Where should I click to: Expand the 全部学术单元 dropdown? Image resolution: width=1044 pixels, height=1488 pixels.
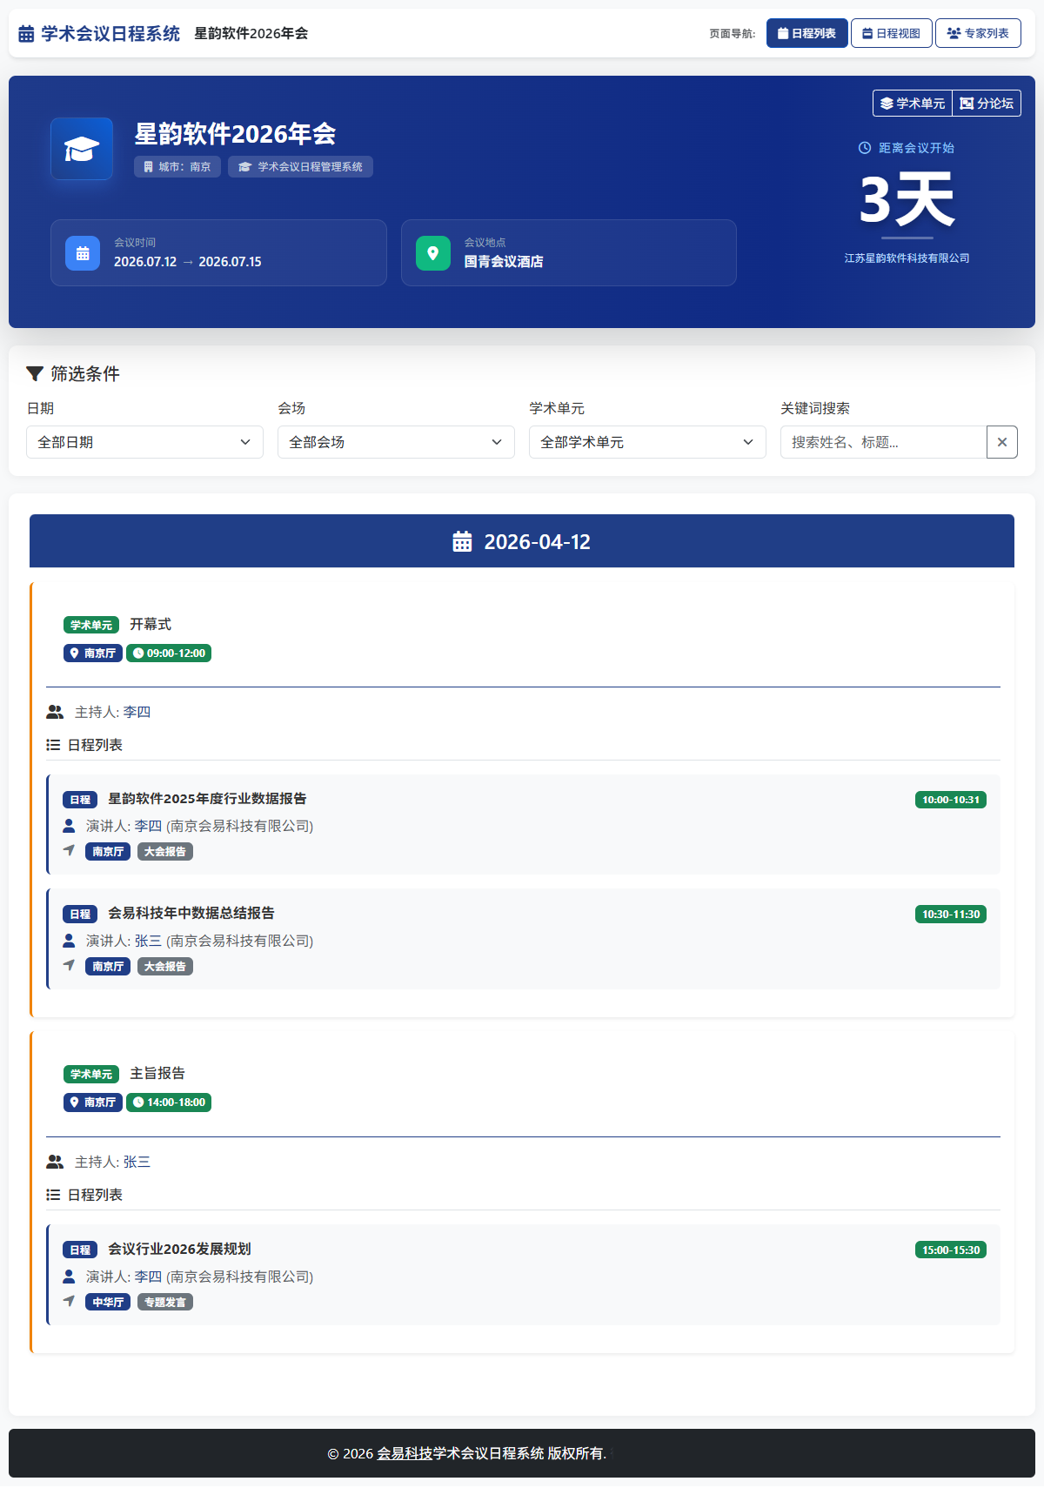pos(647,442)
